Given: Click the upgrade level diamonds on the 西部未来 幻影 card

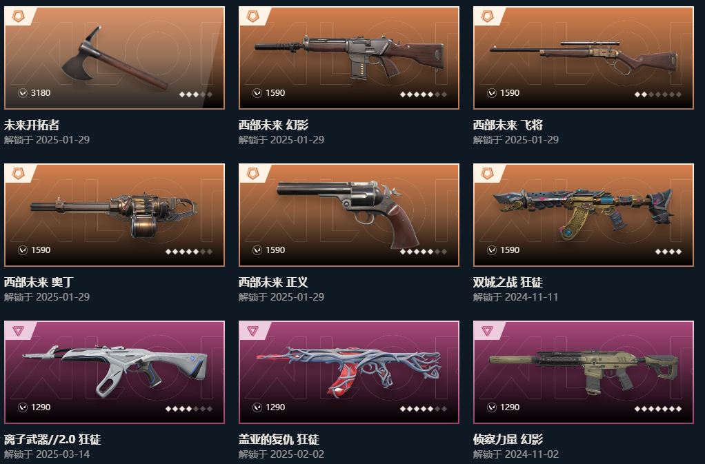Looking at the screenshot, I should click(424, 94).
